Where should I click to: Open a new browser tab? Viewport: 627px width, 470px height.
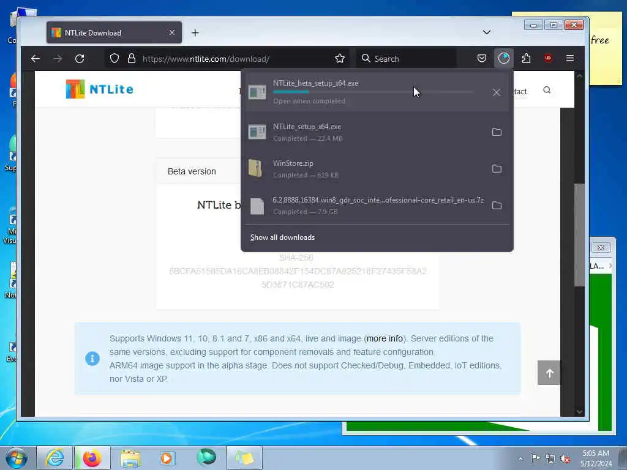coord(195,33)
